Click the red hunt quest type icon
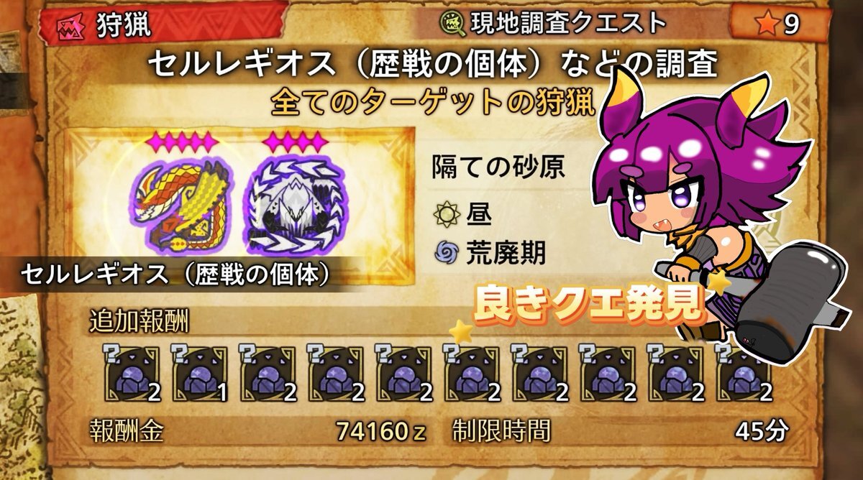 click(x=71, y=24)
